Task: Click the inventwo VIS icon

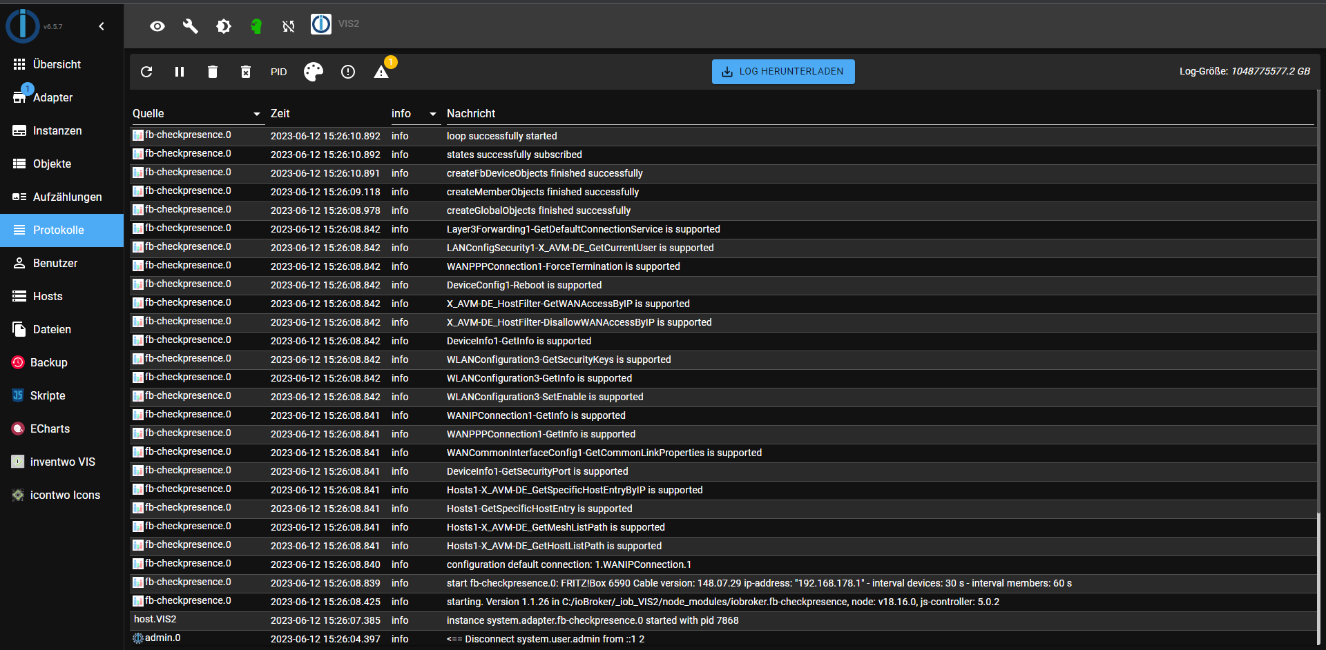Action: [x=18, y=462]
